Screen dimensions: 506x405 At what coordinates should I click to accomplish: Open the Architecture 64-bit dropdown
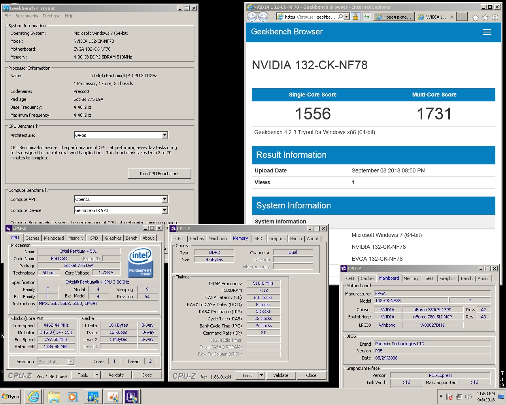click(165, 135)
